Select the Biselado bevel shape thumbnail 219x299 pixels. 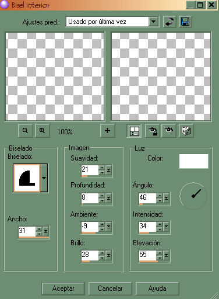27,178
